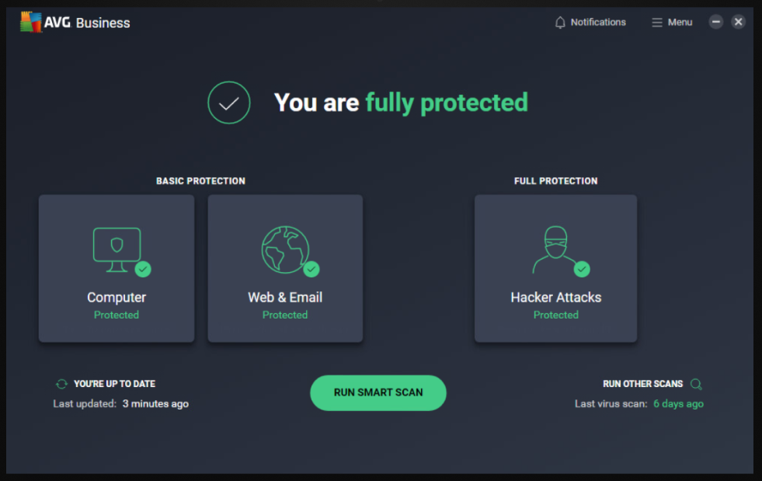The height and width of the screenshot is (481, 762).
Task: Open the Notifications bell icon
Action: click(561, 22)
